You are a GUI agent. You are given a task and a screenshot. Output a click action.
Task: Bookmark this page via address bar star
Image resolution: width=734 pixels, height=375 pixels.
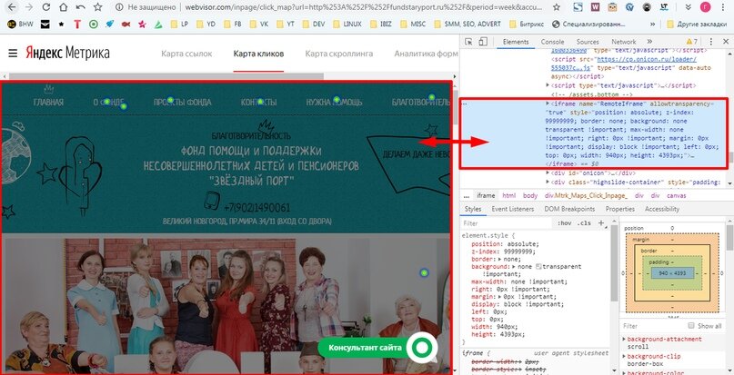(x=556, y=7)
